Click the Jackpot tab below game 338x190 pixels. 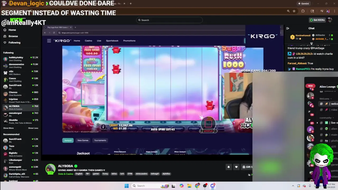(x=68, y=140)
